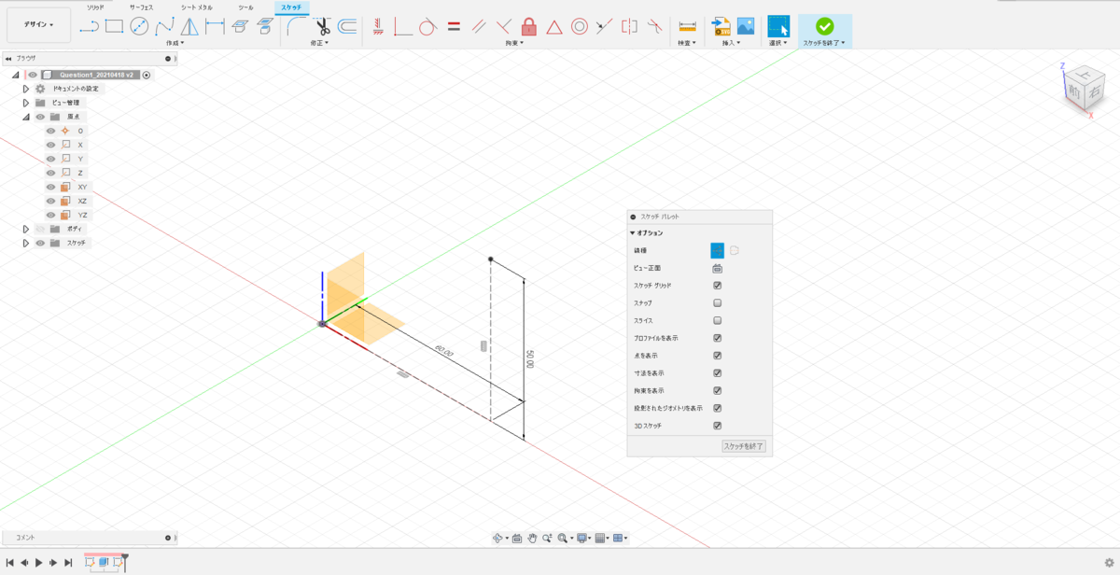Click the Pan hand navigation icon

(x=532, y=538)
